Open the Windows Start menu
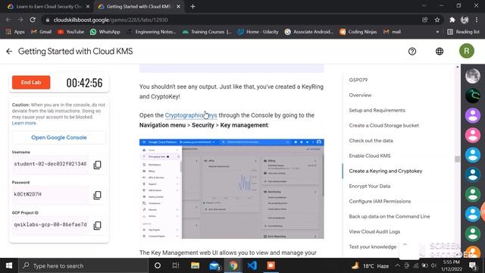The height and width of the screenshot is (273, 485). [9, 265]
